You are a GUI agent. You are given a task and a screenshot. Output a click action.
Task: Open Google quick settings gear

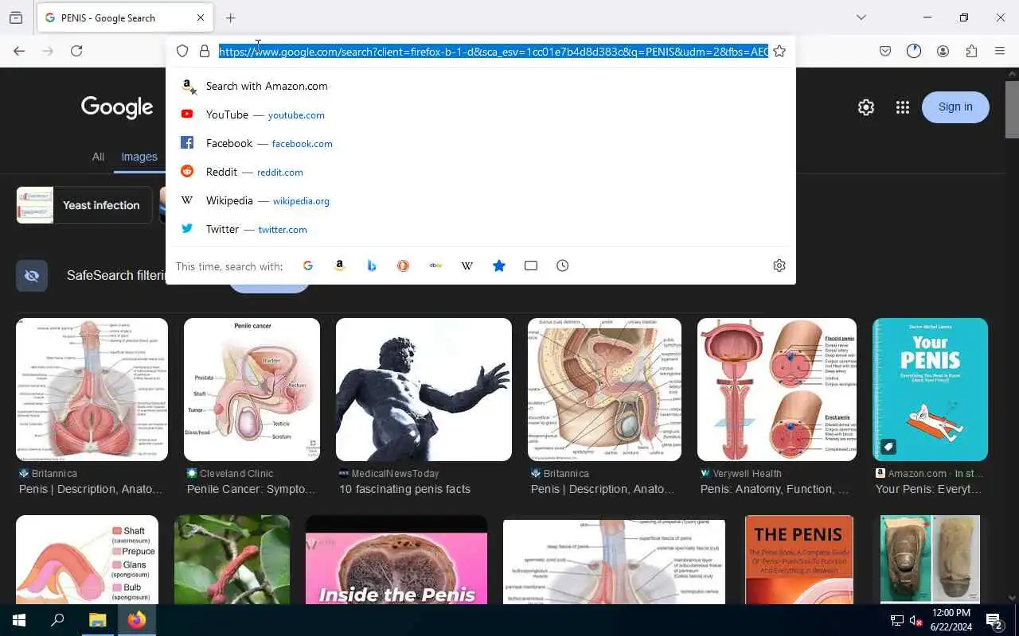866,107
